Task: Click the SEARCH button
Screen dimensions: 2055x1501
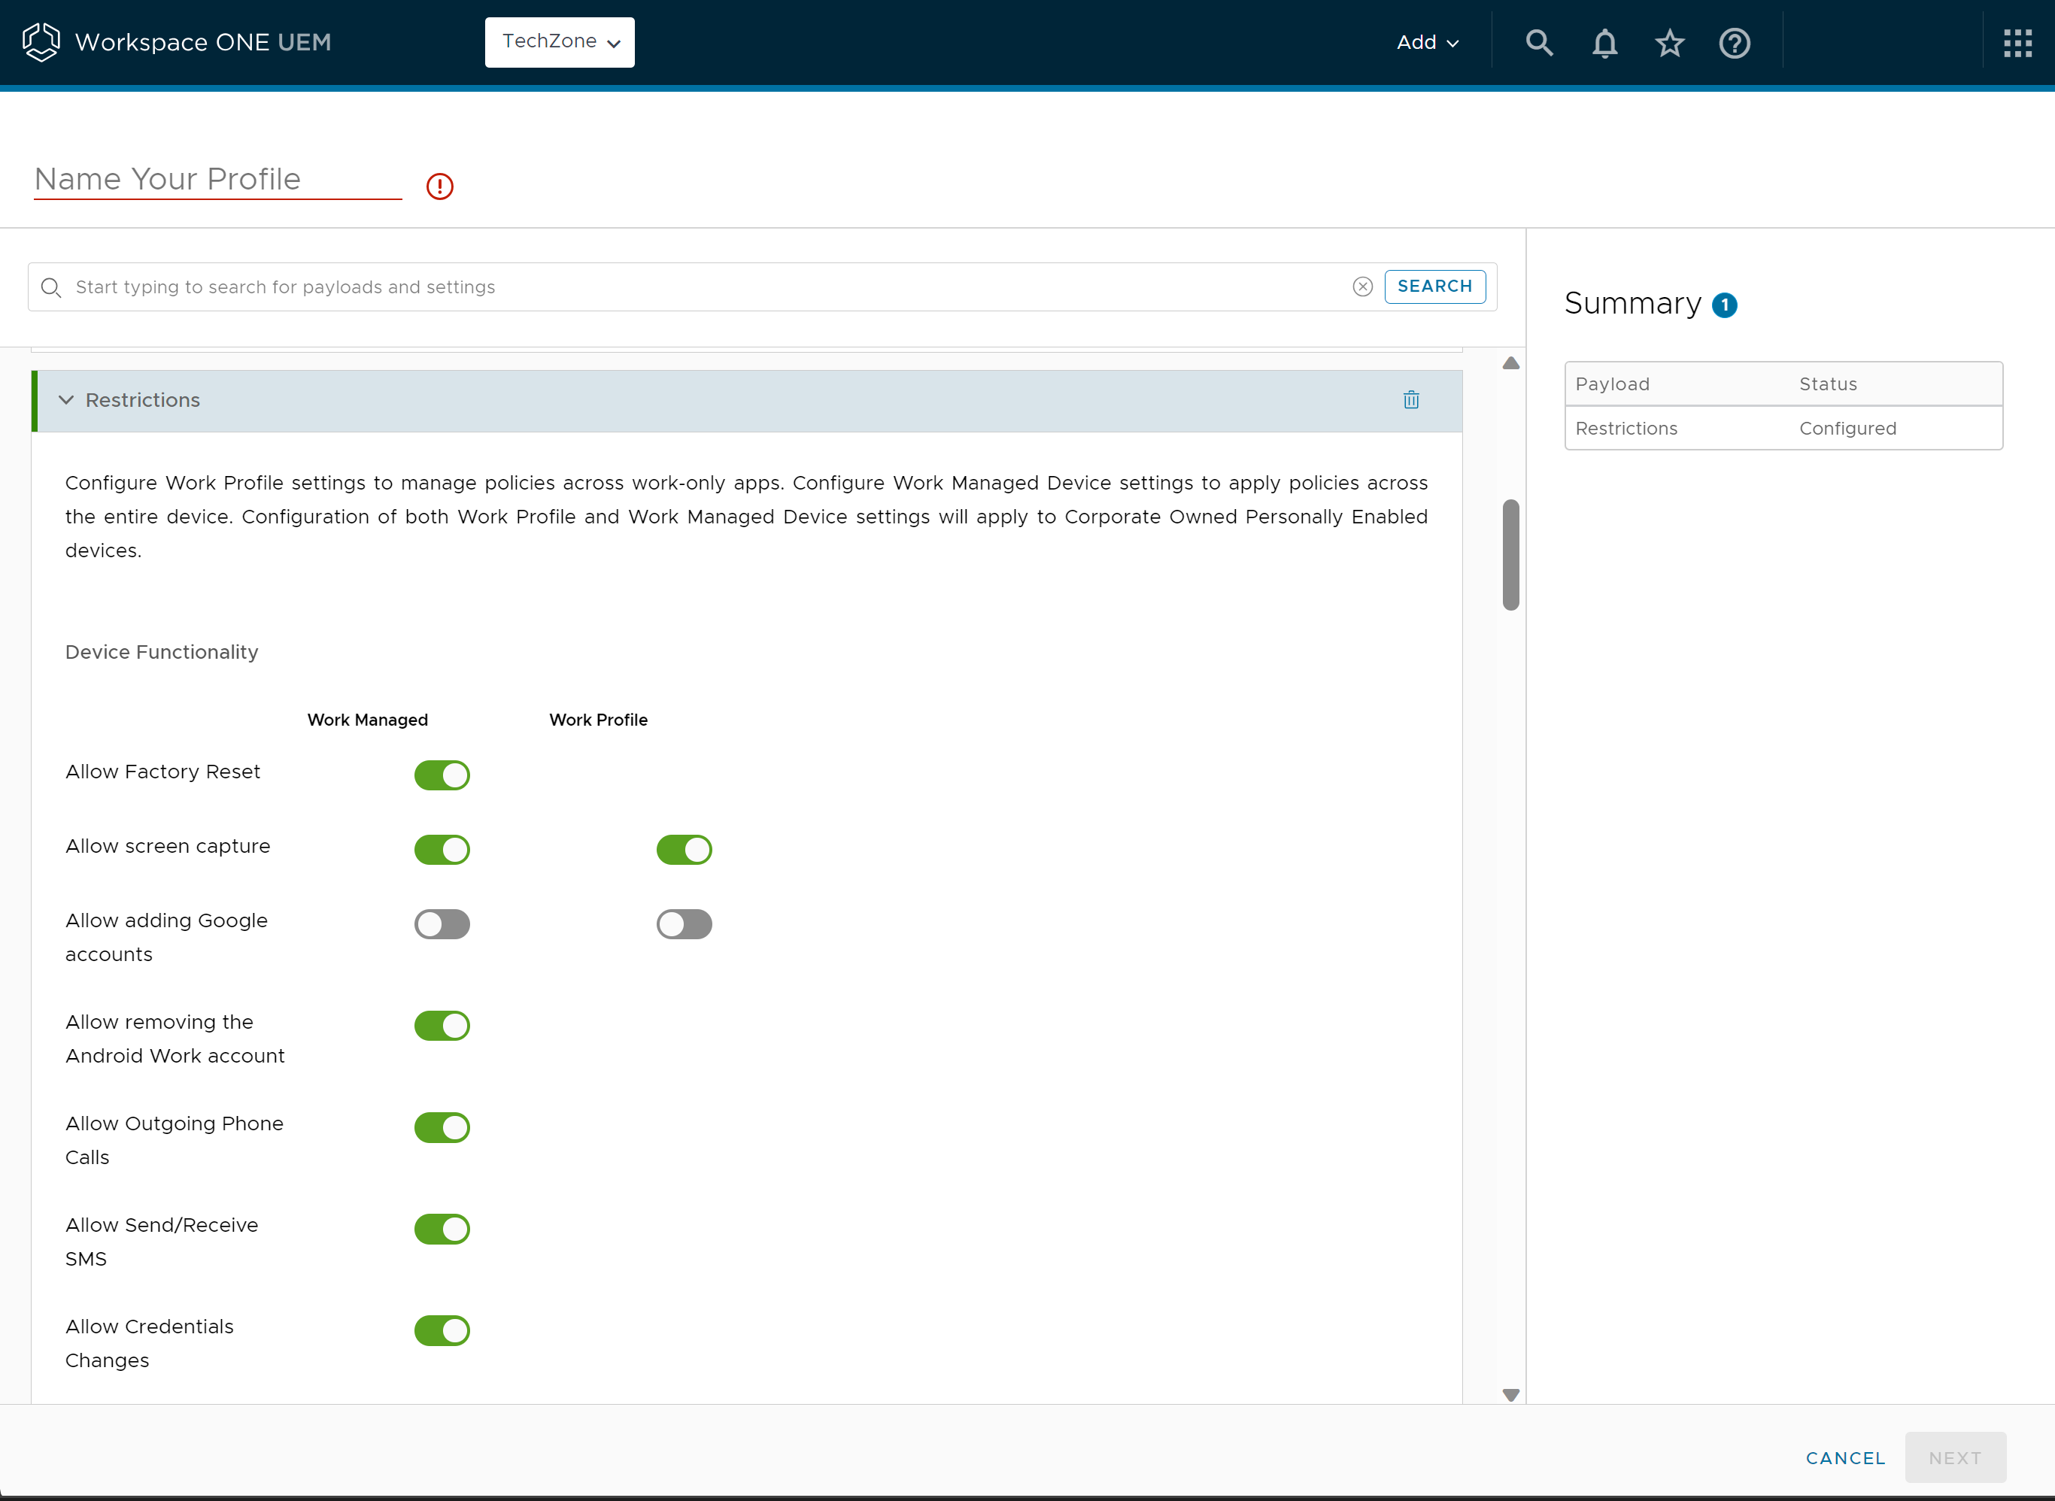Action: [1434, 285]
